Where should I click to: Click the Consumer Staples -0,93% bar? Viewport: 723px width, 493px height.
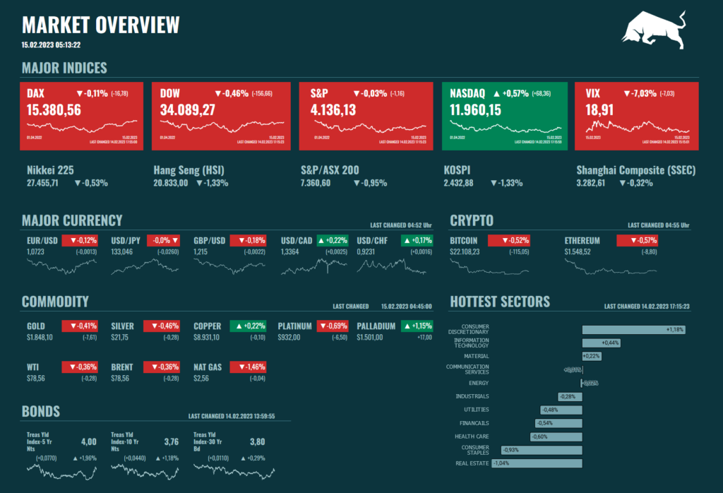(x=542, y=450)
